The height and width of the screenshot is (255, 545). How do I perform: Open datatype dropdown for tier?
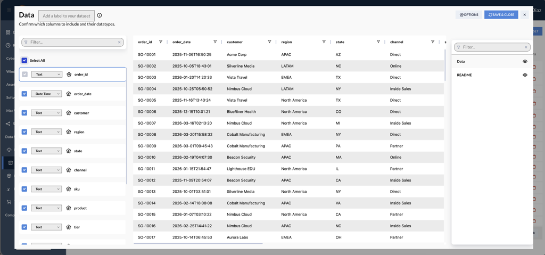tap(47, 227)
